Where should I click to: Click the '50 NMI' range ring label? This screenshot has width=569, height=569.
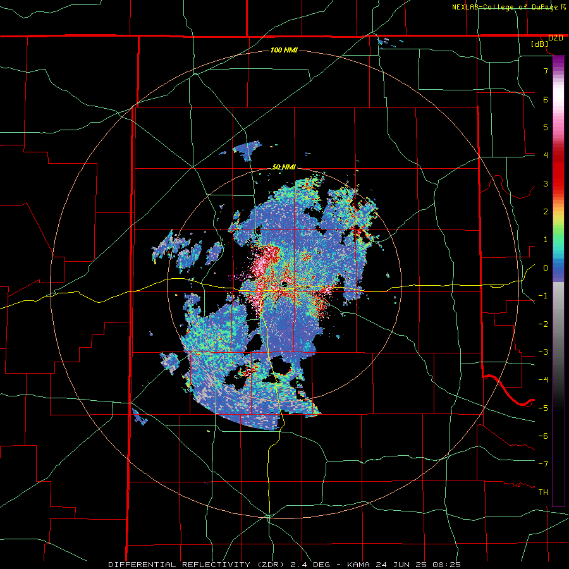pyautogui.click(x=284, y=168)
